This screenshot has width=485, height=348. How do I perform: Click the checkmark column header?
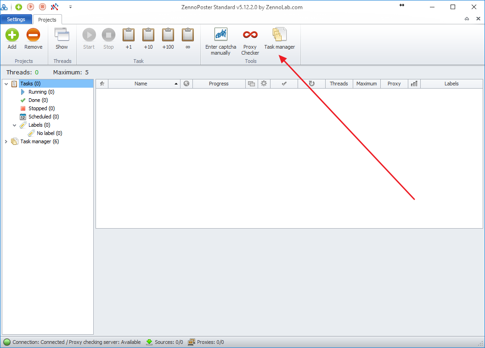284,84
